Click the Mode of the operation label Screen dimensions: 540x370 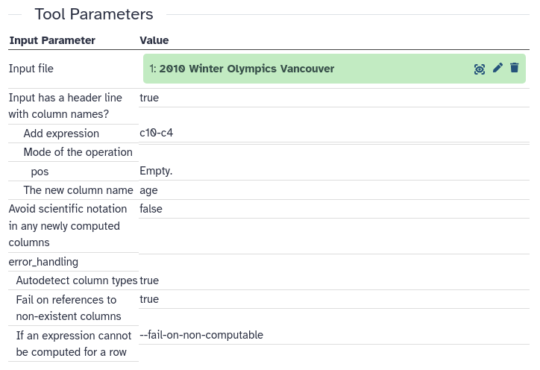coord(78,152)
